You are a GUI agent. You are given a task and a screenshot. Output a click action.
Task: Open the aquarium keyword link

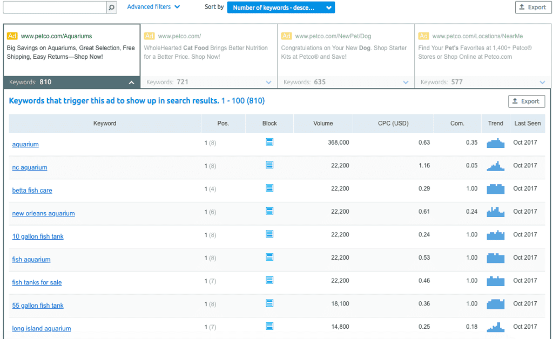click(x=25, y=145)
